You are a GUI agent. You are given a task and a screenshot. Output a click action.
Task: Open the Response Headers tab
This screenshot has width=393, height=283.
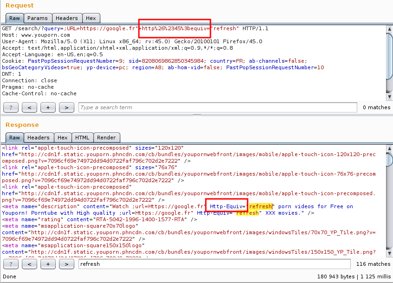click(x=39, y=138)
